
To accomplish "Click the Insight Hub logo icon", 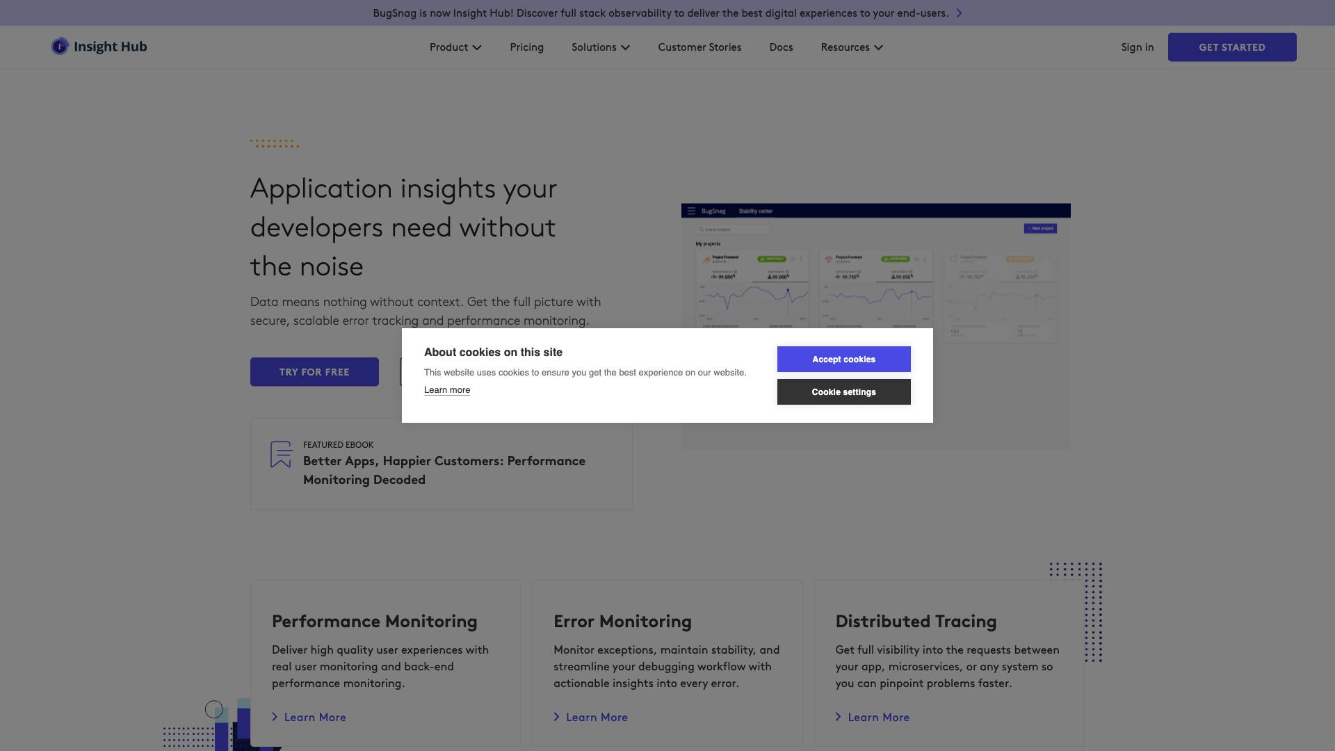I will click(x=60, y=47).
